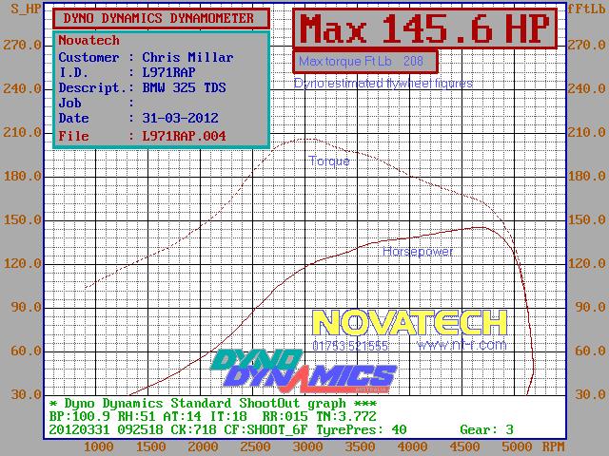Click '30.0' on the right axis
The width and height of the screenshot is (609, 456).
591,395
